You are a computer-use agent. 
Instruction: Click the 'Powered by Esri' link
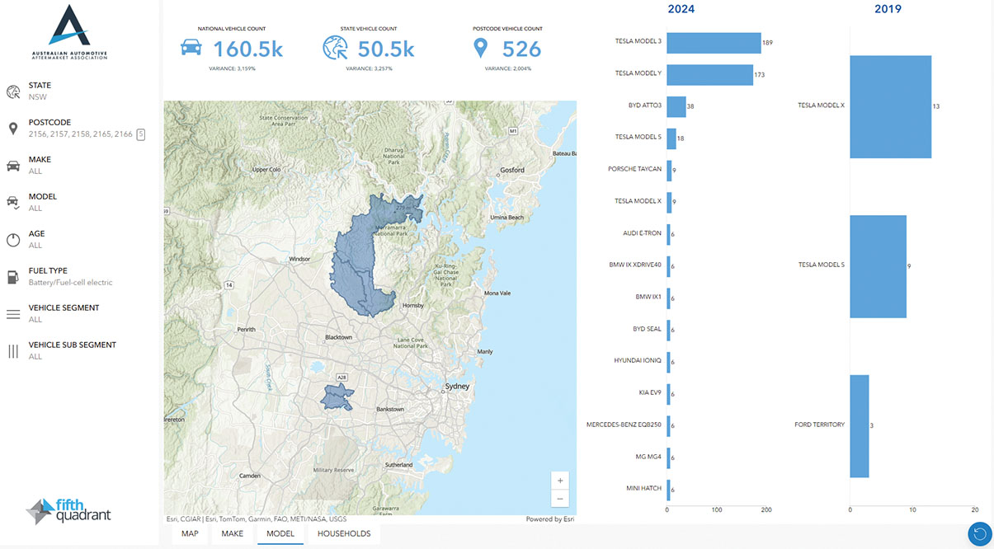(550, 519)
